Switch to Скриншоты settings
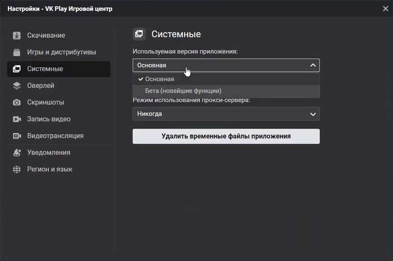The image size is (393, 261). [59, 102]
